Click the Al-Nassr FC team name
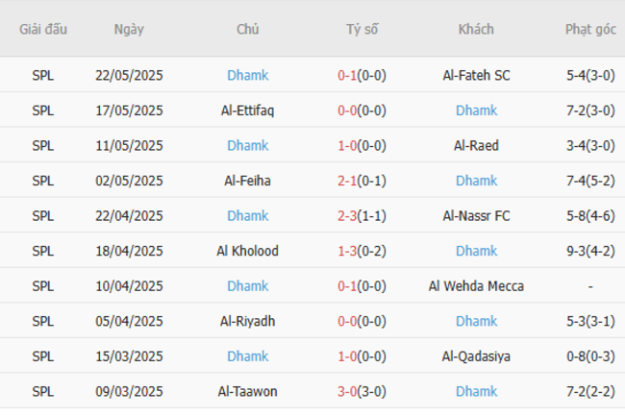The height and width of the screenshot is (416, 625). [476, 216]
